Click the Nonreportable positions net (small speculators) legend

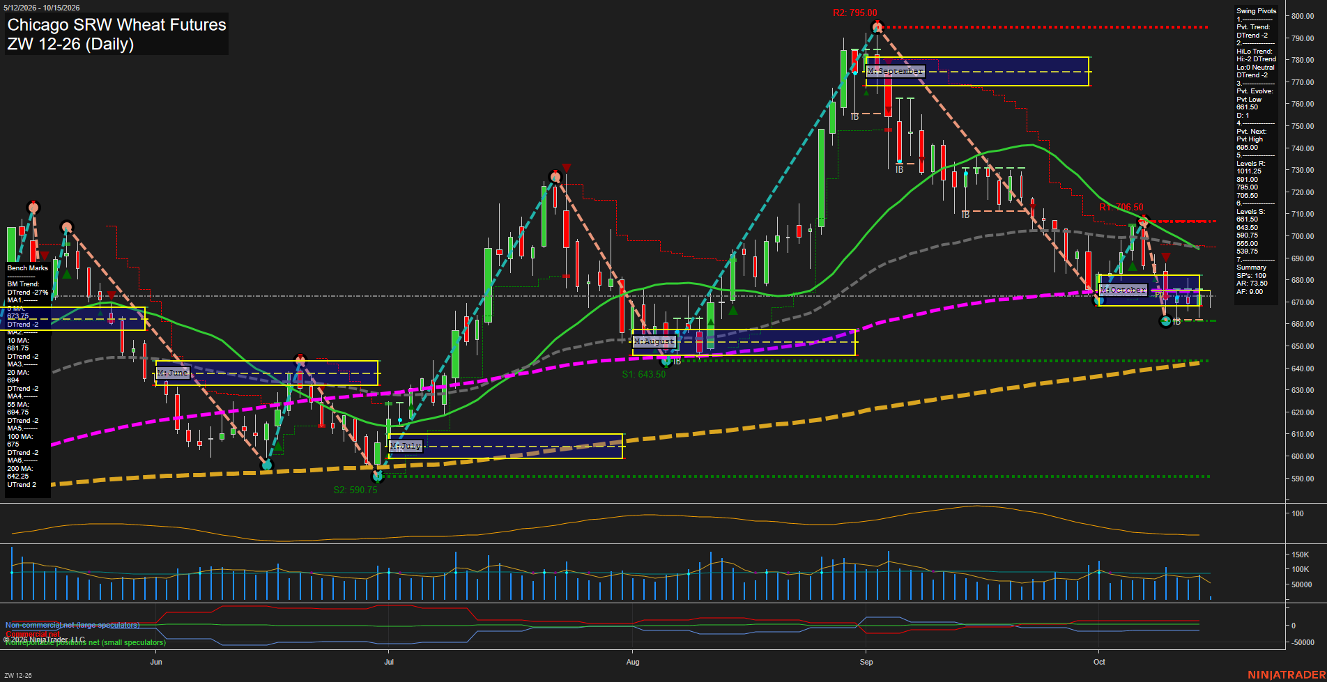(86, 642)
